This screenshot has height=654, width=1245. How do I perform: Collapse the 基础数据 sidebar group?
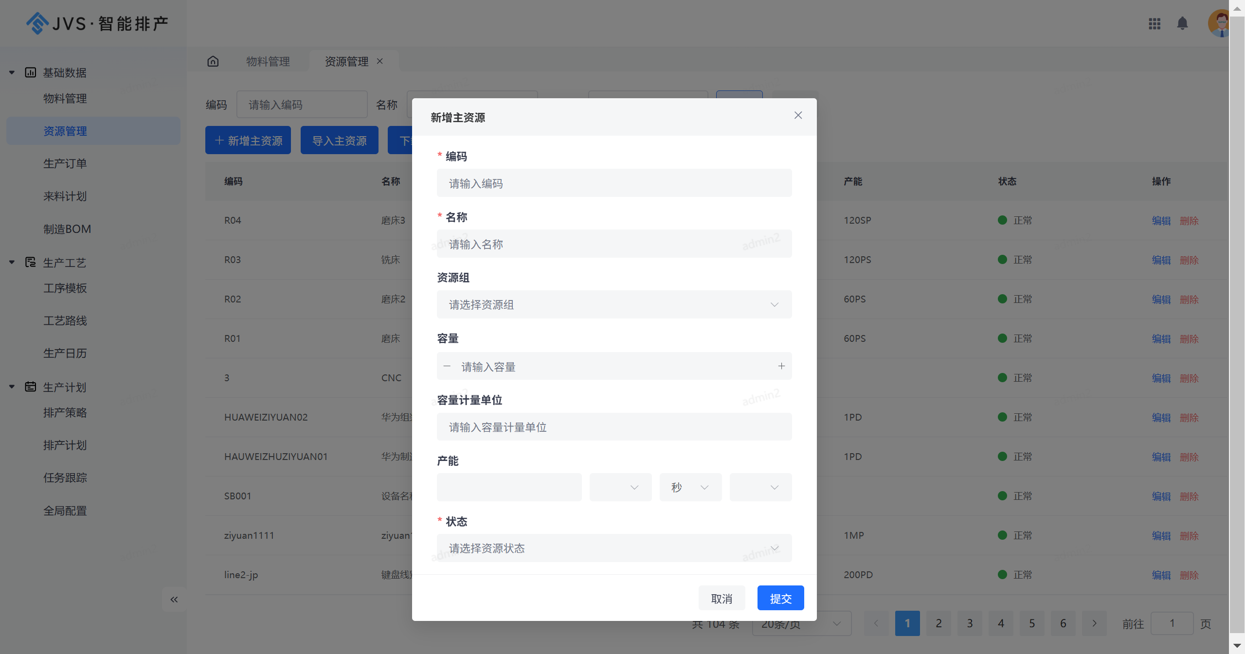click(x=12, y=72)
